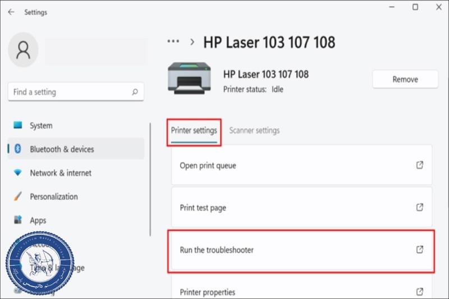
Task: Click the Printer status: Idle text
Action: tap(253, 89)
